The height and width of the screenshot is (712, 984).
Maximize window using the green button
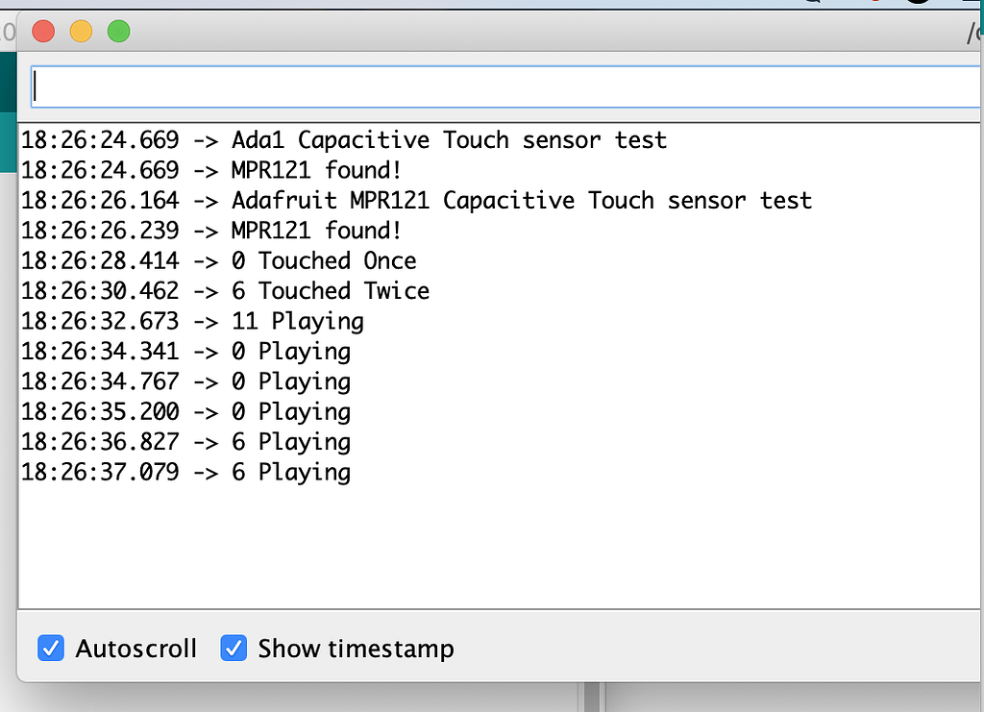coord(118,32)
